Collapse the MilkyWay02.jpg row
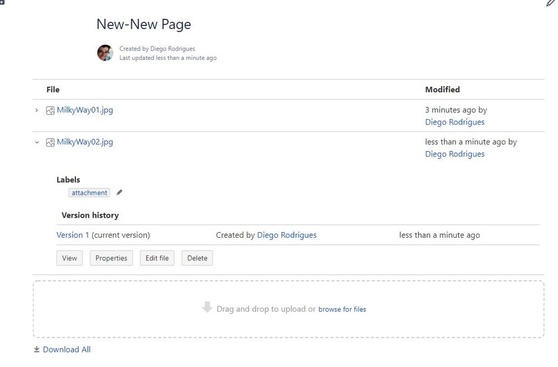Screen dimensions: 558x367 click(x=37, y=143)
